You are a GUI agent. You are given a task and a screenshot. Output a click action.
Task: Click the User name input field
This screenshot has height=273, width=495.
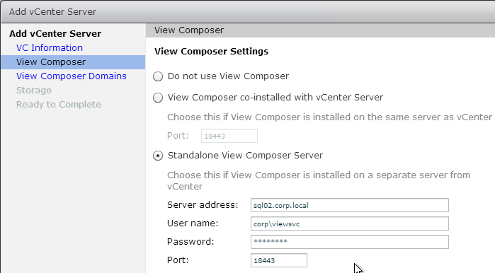pos(349,223)
